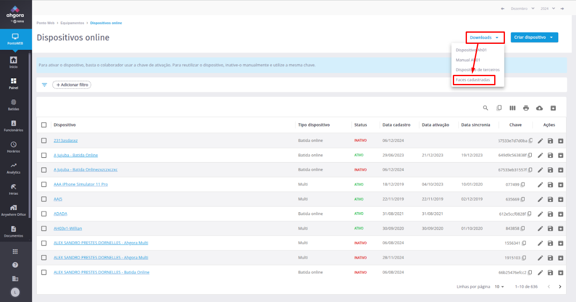Click the table search magnifier icon
Viewport: 576px width, 302px height.
(486, 108)
